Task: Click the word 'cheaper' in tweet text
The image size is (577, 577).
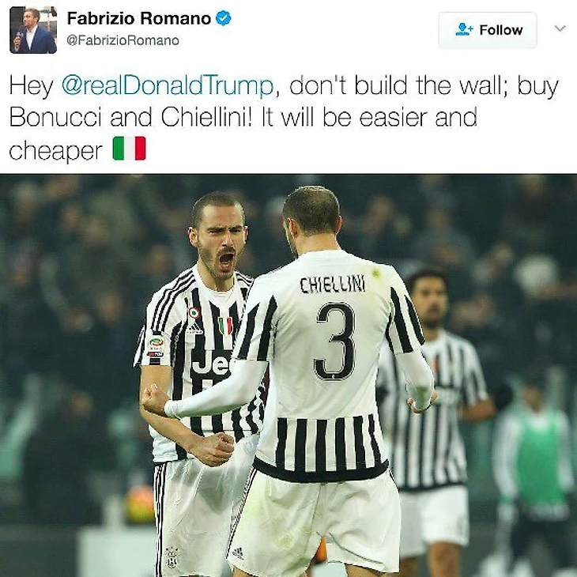Action: (55, 150)
